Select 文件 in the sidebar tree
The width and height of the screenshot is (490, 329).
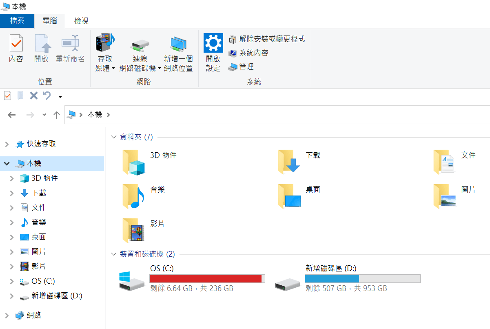click(x=39, y=207)
